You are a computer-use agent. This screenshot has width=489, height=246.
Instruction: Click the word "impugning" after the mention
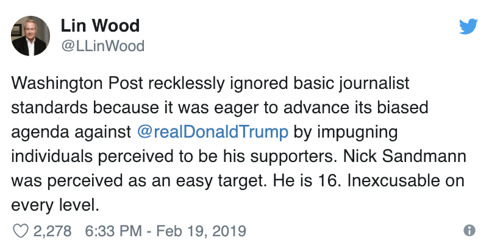tap(357, 133)
